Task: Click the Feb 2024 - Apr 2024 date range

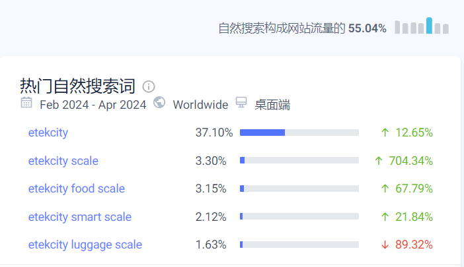Action: pos(93,104)
